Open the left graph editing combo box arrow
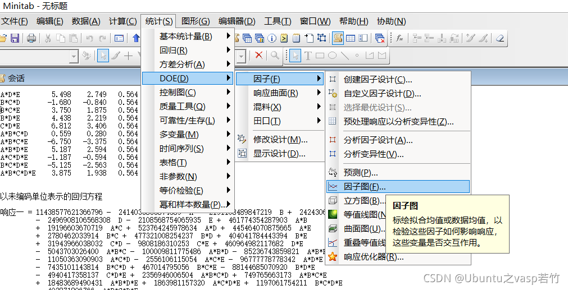 pos(74,56)
